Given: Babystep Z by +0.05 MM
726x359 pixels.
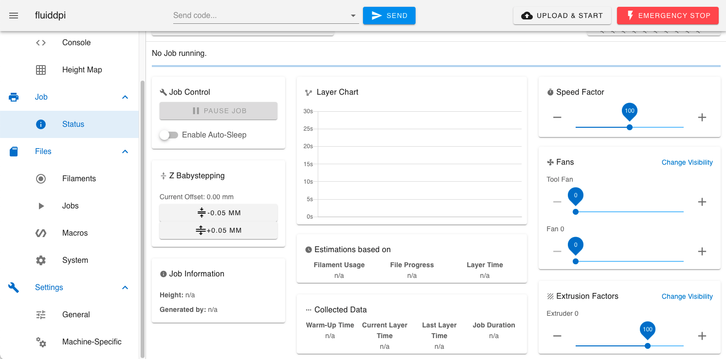Looking at the screenshot, I should (218, 230).
